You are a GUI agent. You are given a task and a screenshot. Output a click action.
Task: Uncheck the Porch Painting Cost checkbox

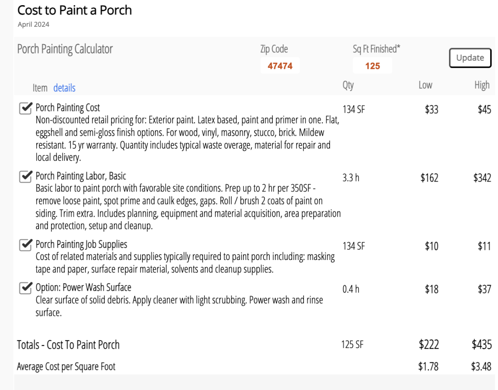(26, 108)
